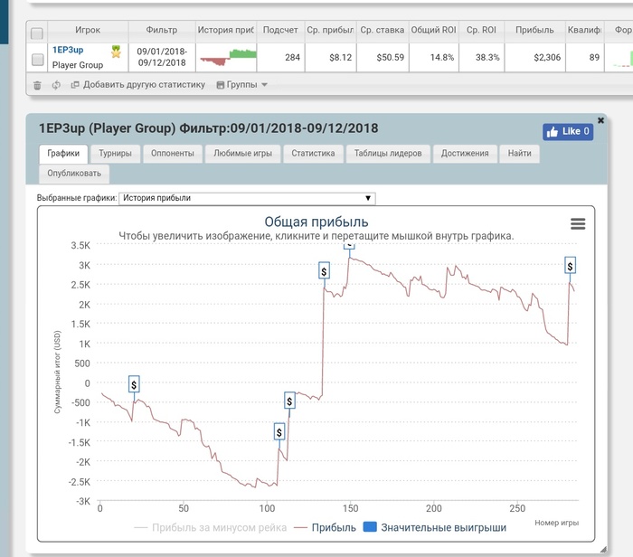Switch to the Графики tab

pyautogui.click(x=63, y=154)
